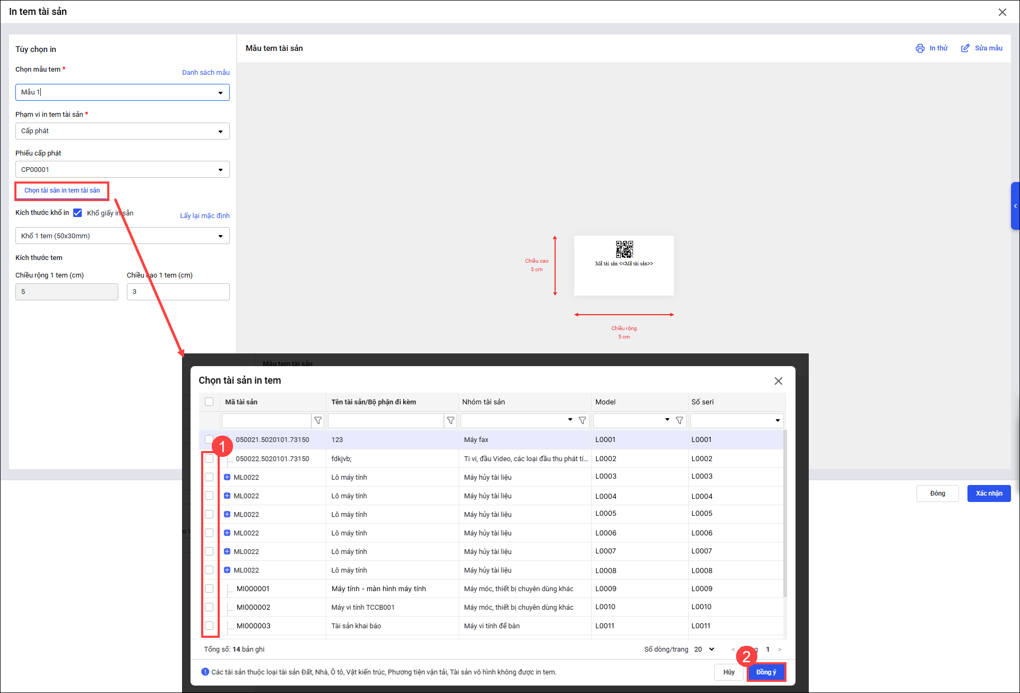Click filter icon for Model column
The image size is (1020, 693).
[x=679, y=421]
